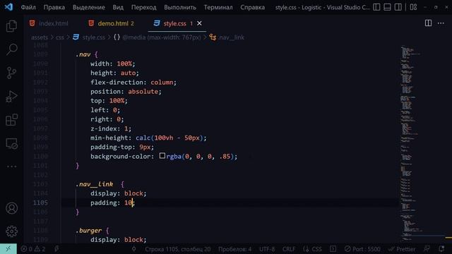Open the Manage settings gear
Screen dimensions: 452x254
click(x=11, y=231)
